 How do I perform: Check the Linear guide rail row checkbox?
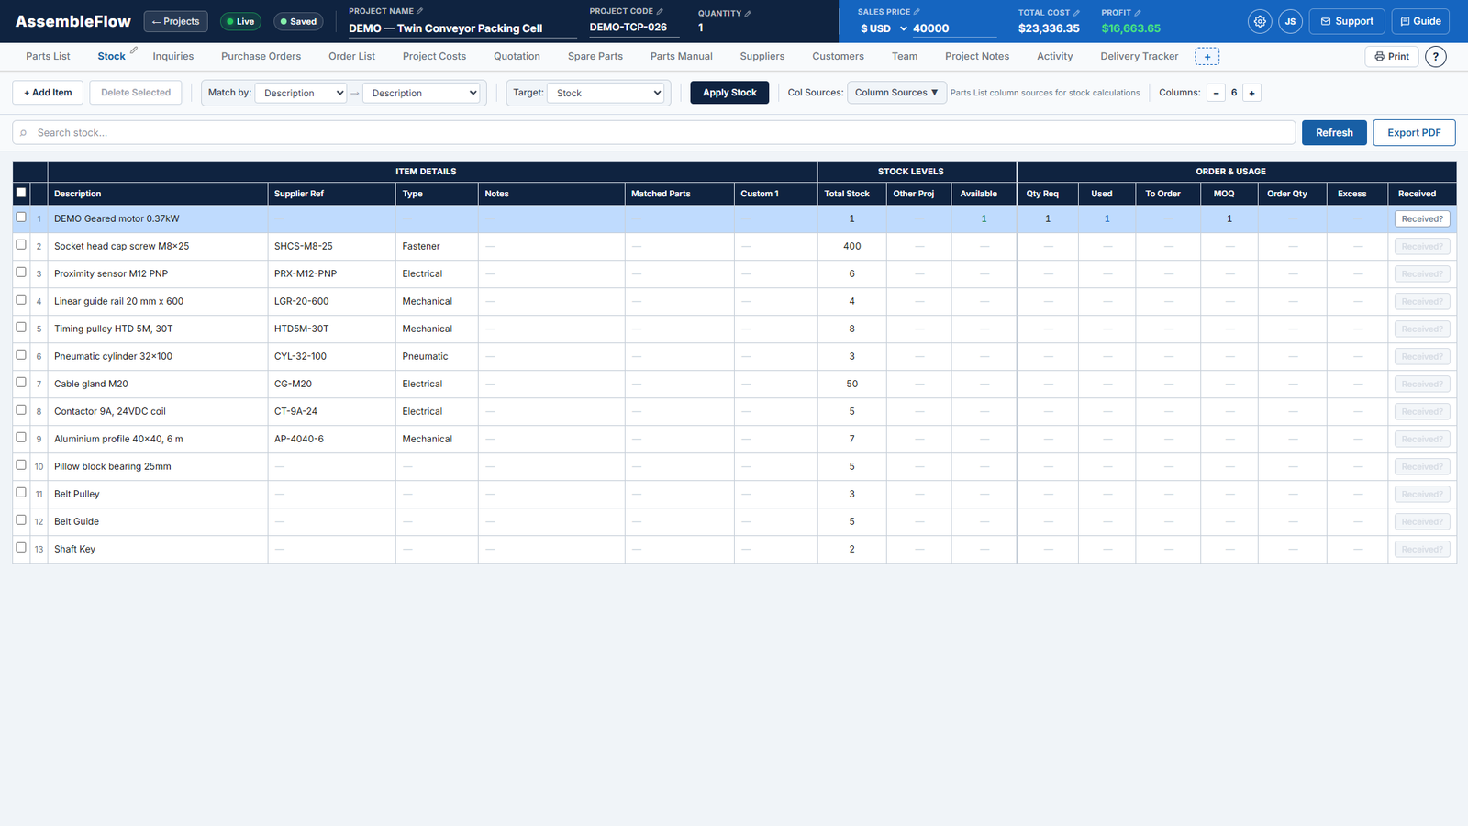pos(21,300)
